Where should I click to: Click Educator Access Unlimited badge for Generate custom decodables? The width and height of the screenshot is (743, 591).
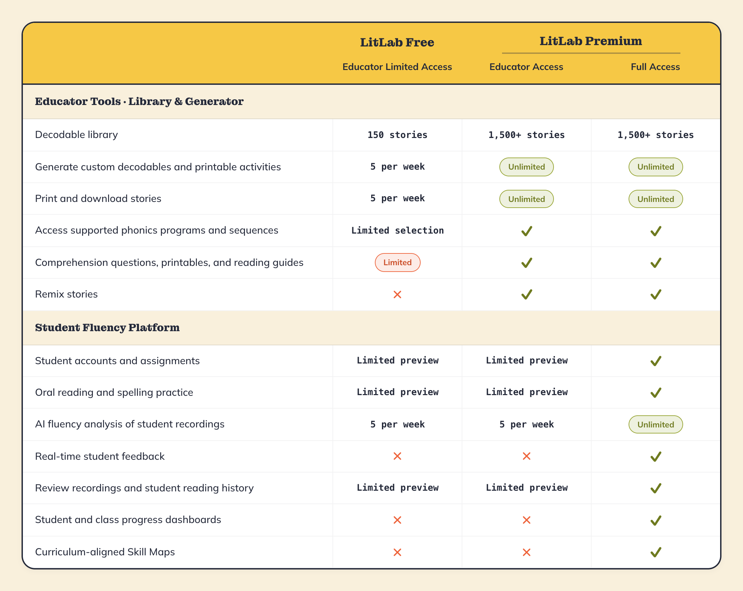point(527,167)
